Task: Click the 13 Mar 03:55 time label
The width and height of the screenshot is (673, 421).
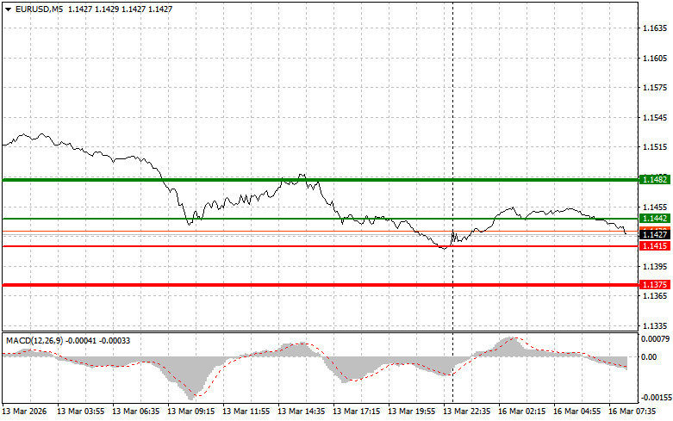Action: tap(81, 412)
